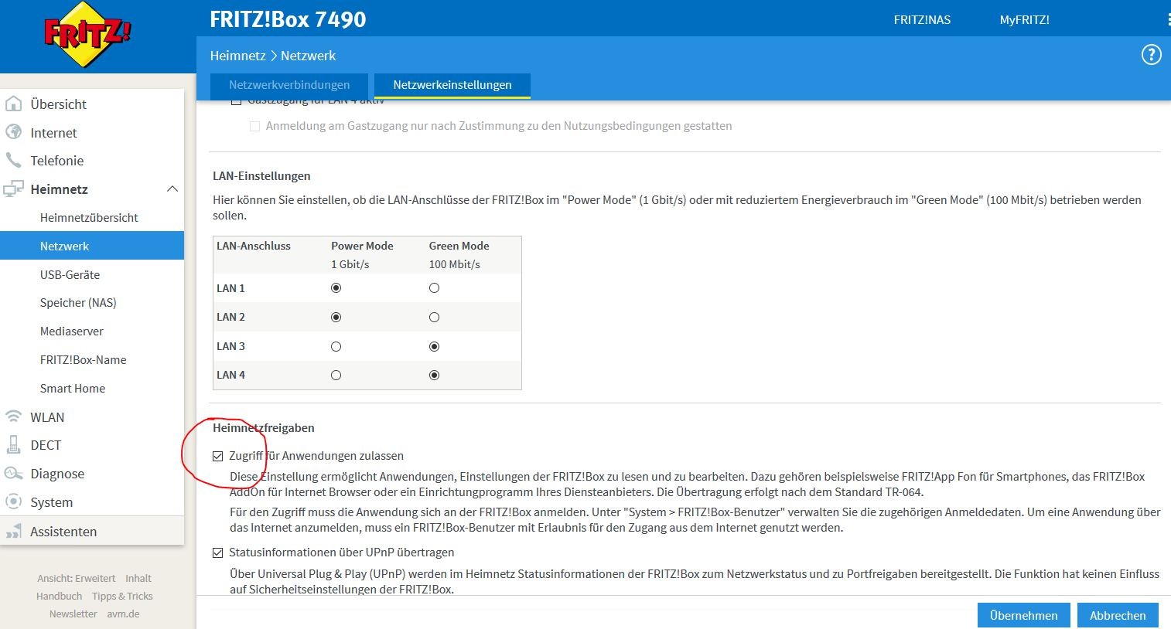This screenshot has height=629, width=1171.
Task: Open the Handbuch footer link
Action: (x=59, y=596)
